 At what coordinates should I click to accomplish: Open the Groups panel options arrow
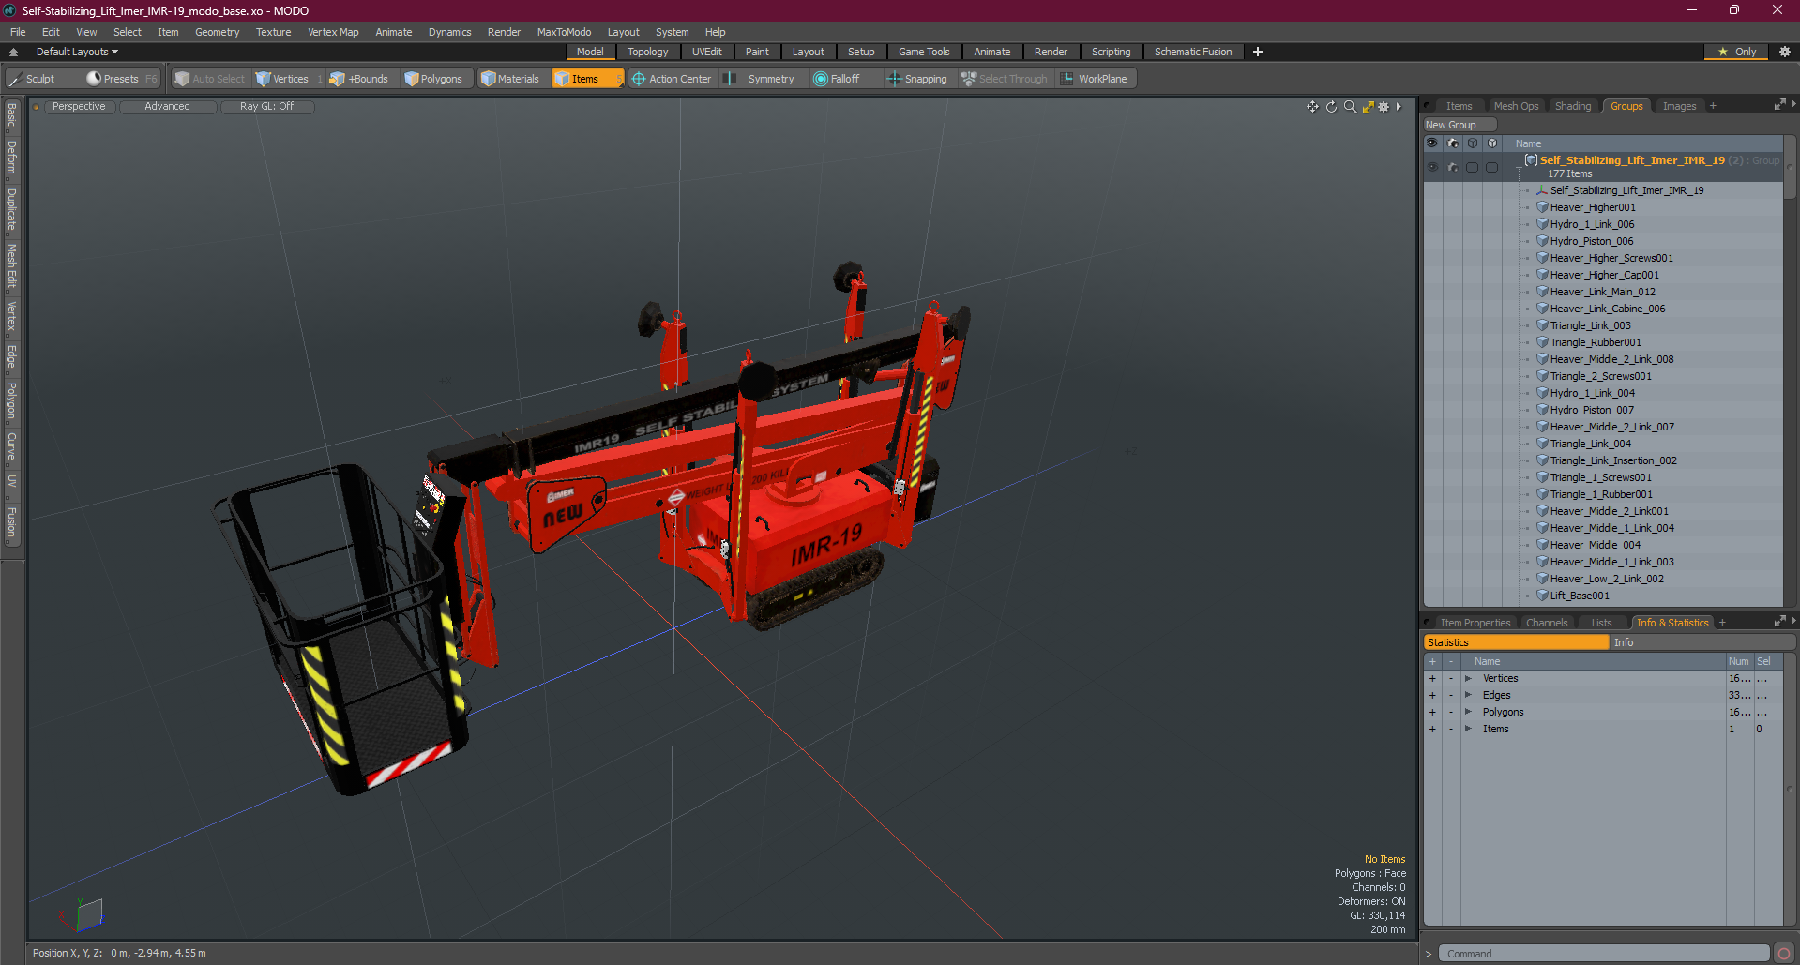click(x=1793, y=104)
